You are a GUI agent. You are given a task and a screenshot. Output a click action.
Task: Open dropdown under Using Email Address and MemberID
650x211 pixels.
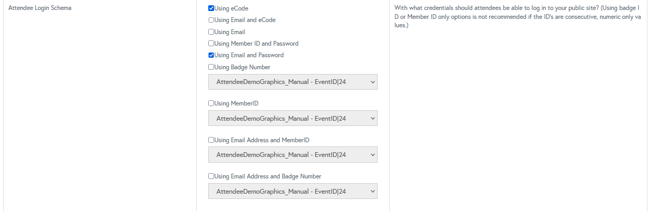pyautogui.click(x=292, y=155)
